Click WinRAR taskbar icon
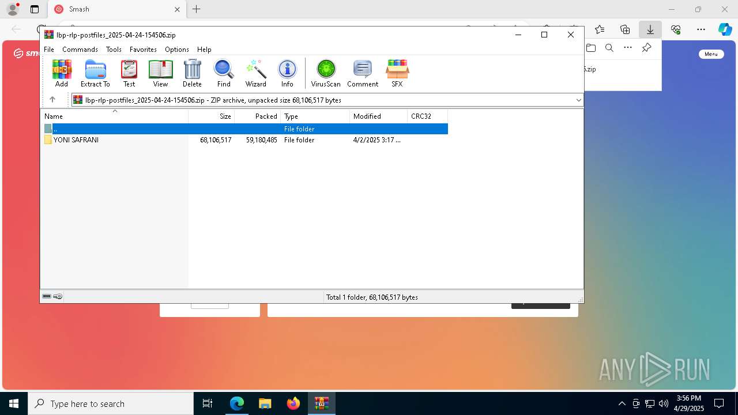738x415 pixels. click(x=322, y=403)
